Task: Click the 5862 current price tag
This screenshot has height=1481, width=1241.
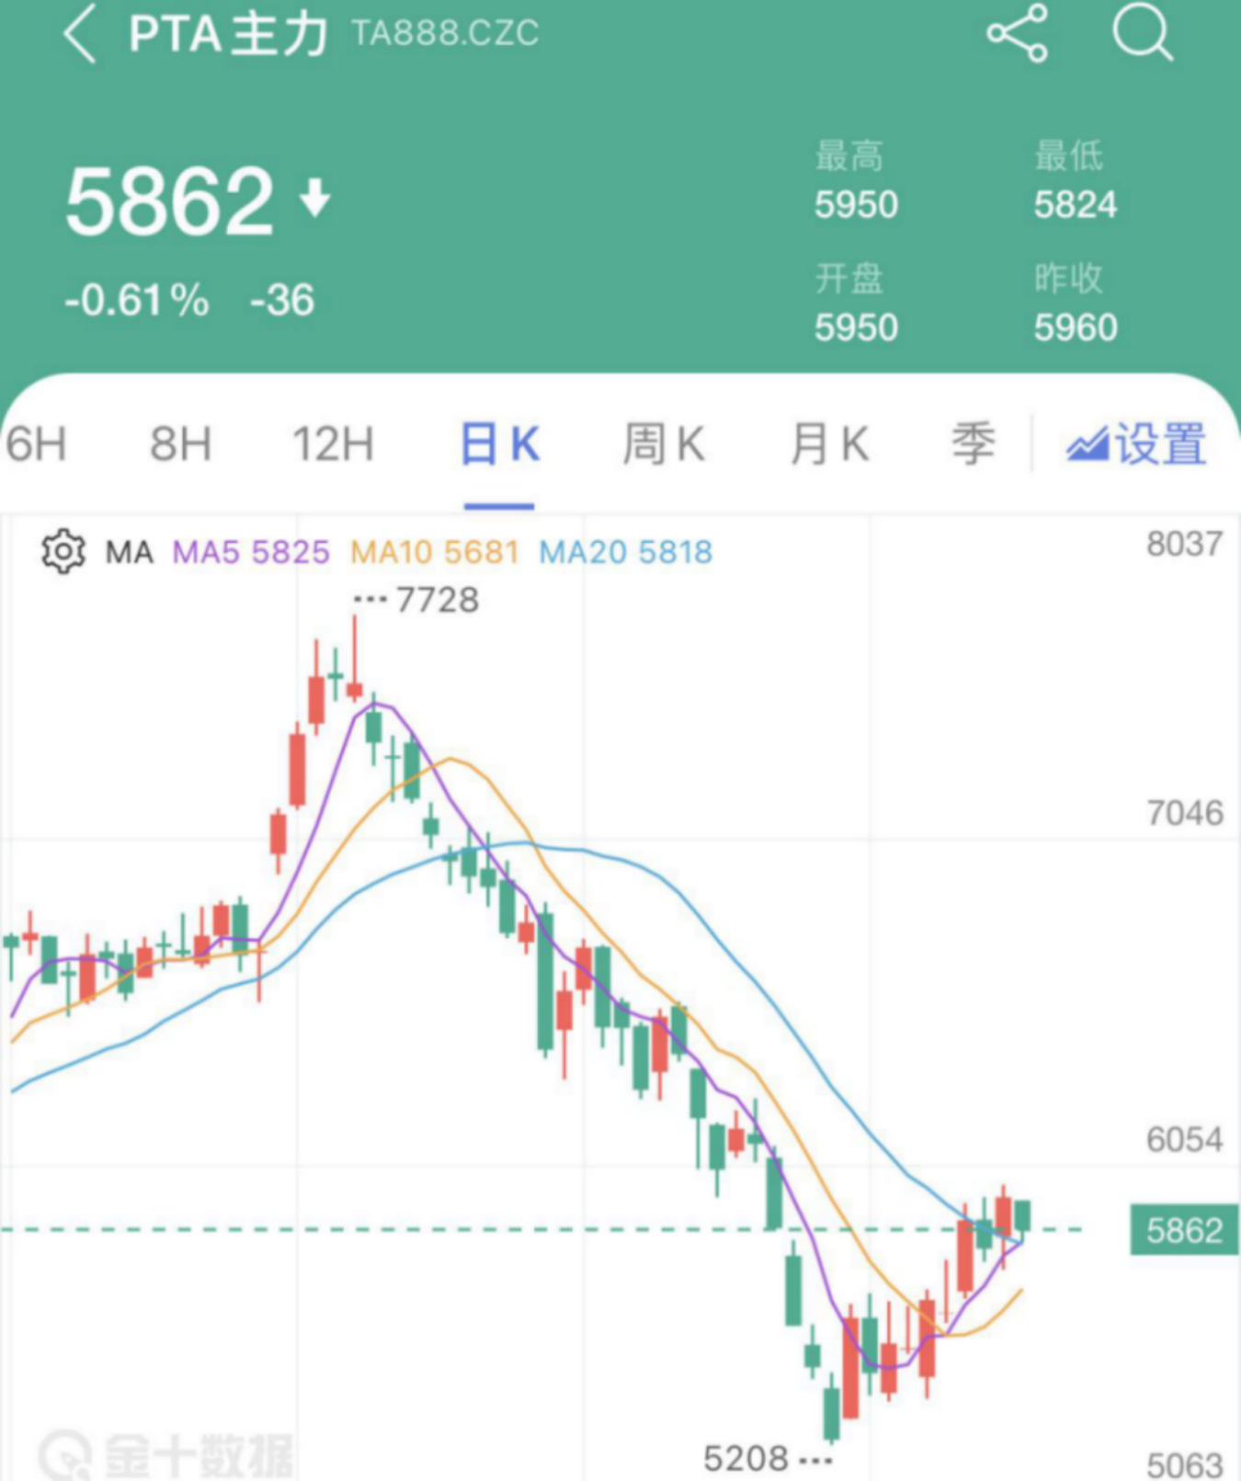Action: (x=1185, y=1230)
